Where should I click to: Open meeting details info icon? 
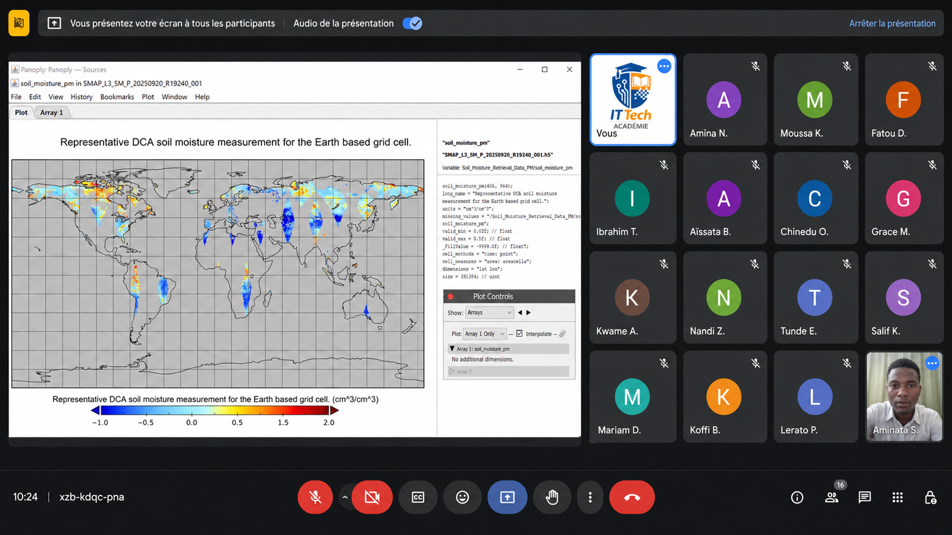[x=797, y=498]
